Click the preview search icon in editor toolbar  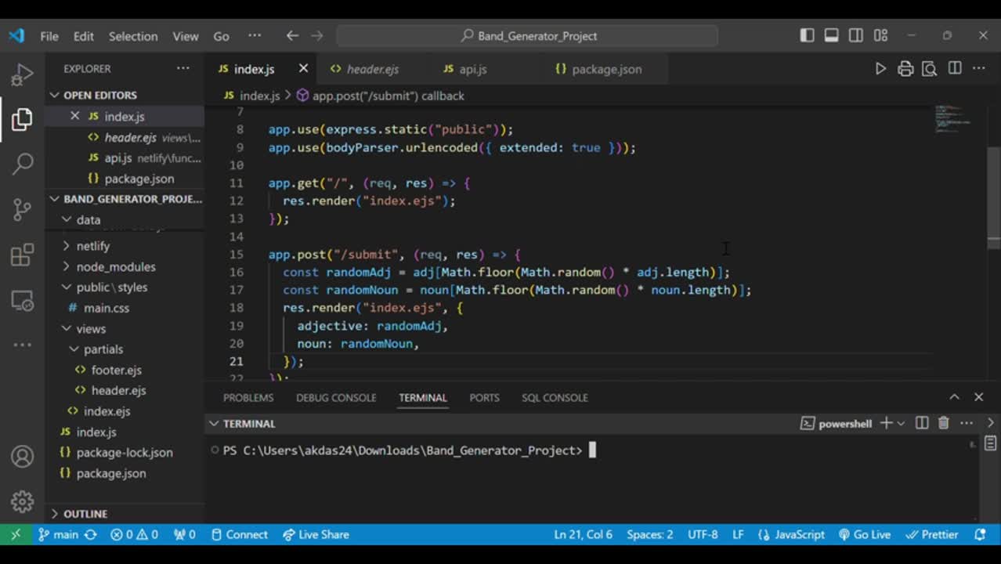[930, 69]
